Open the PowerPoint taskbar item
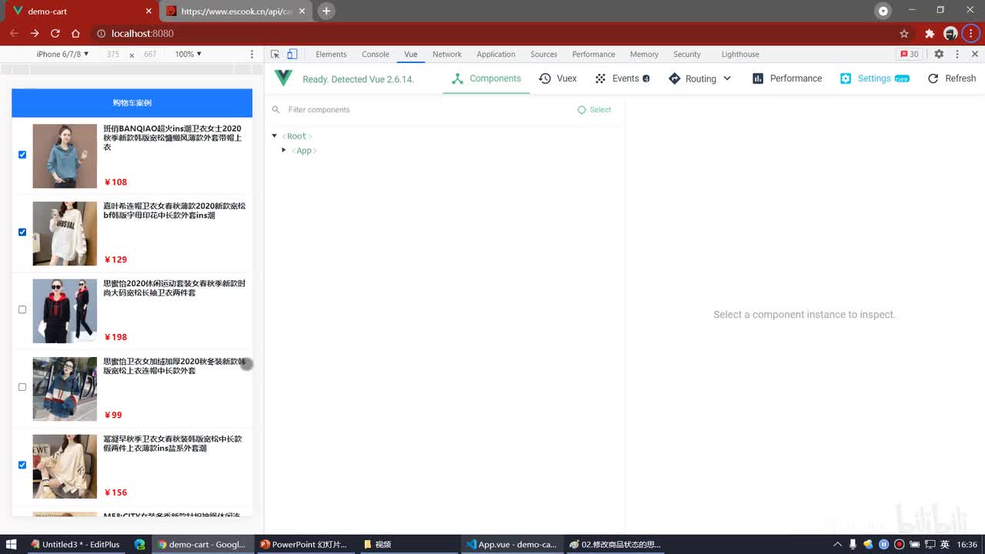The height and width of the screenshot is (554, 985). click(303, 544)
